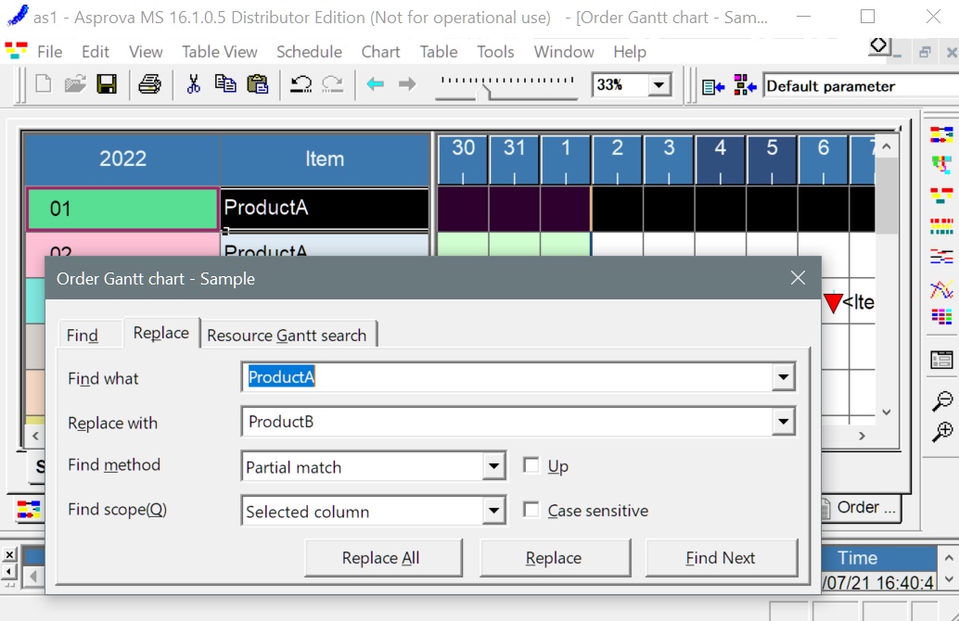Click the gray right arrow icon
This screenshot has height=621, width=959.
coord(407,83)
